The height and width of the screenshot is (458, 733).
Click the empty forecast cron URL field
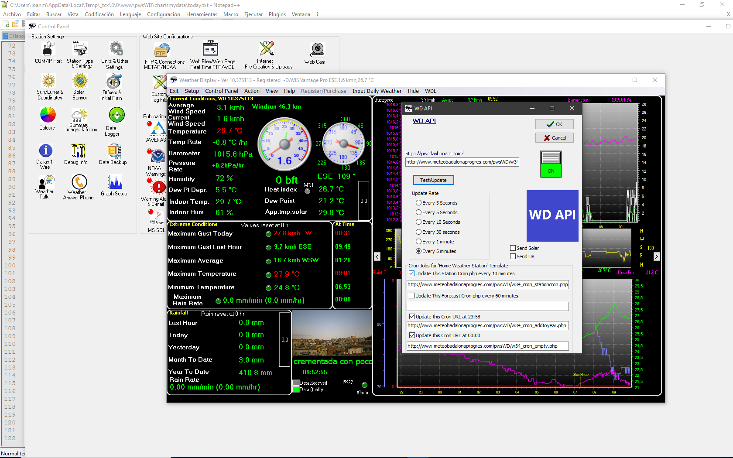pyautogui.click(x=488, y=307)
